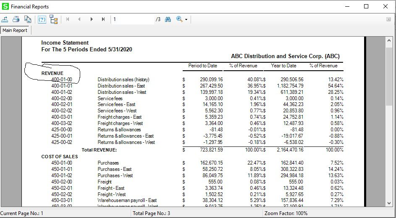Click account number 400-02-00
This screenshot has width=396, height=218.
62,98
